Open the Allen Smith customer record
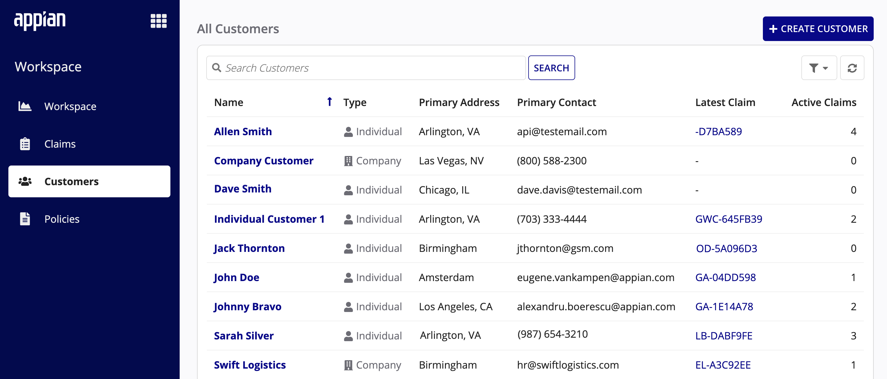 tap(243, 131)
